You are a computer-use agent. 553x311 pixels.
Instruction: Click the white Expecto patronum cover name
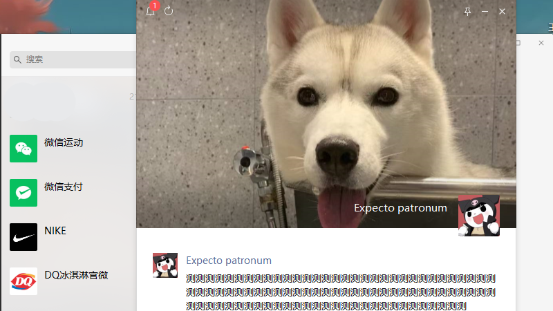point(400,208)
